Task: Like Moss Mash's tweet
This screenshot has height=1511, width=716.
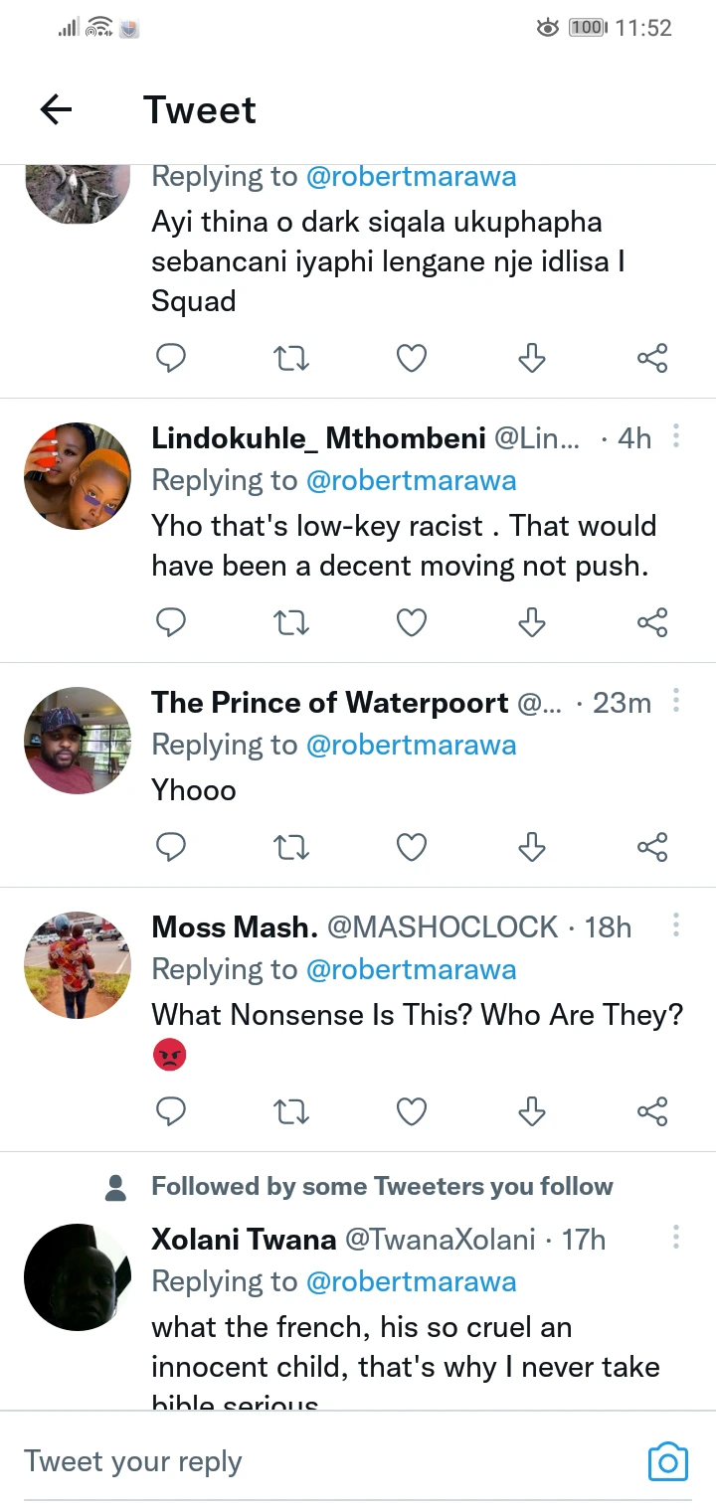Action: [x=412, y=1111]
